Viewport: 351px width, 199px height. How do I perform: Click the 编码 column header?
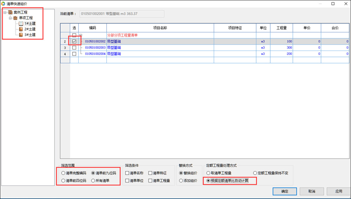click(x=92, y=28)
